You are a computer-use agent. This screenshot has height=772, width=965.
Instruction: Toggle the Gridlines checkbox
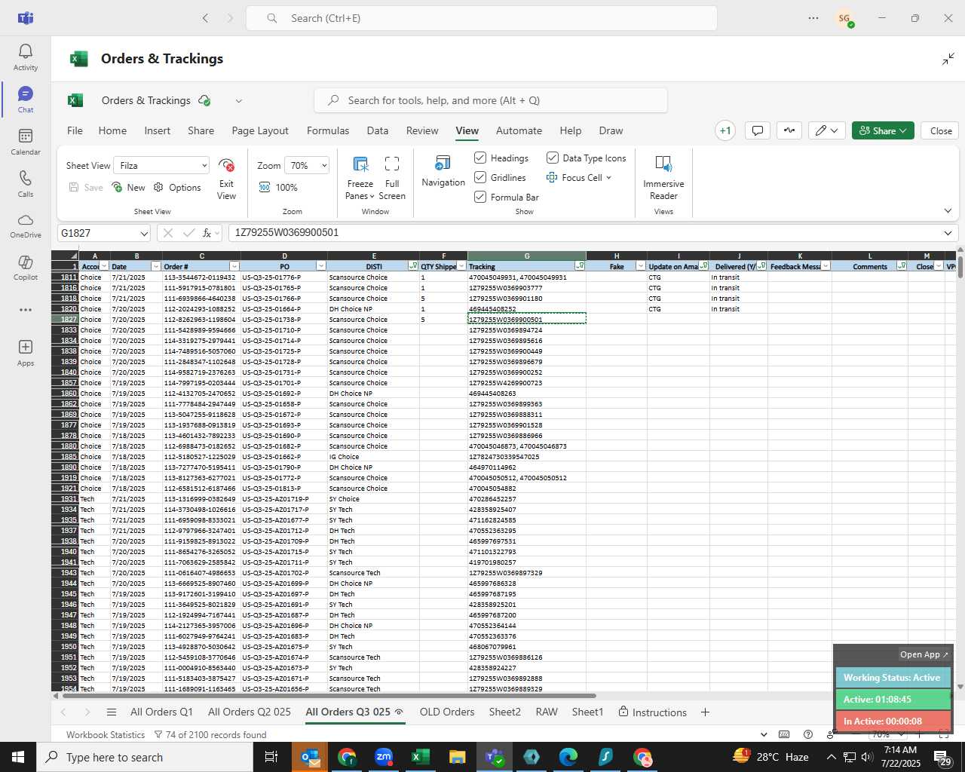click(x=480, y=177)
